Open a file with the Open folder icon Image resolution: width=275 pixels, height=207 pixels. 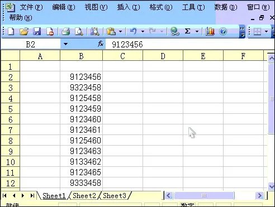click(24, 31)
